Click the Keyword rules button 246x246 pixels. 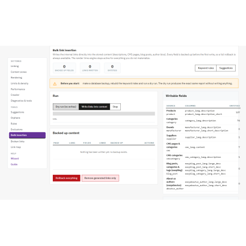pos(206,68)
